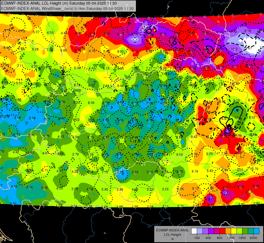Click the wind shear value 8.04
Screen dimensions: 264x243
(194, 154)
